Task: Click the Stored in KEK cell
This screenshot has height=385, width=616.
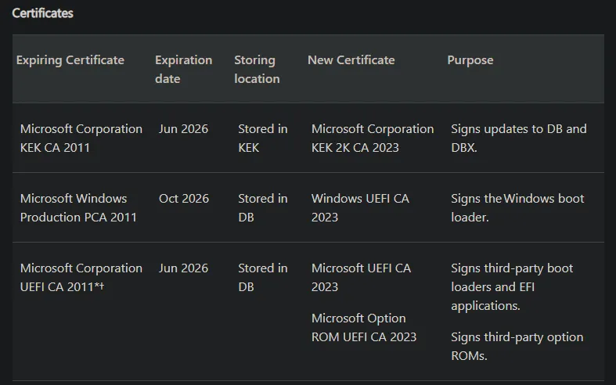Action: pos(263,138)
